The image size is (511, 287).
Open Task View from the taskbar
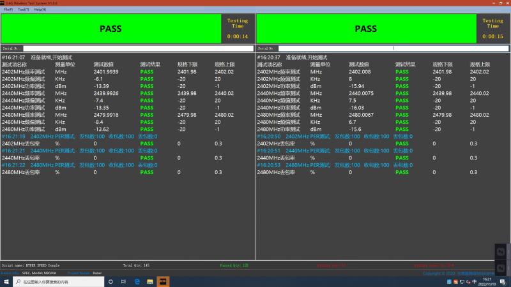tap(124, 281)
